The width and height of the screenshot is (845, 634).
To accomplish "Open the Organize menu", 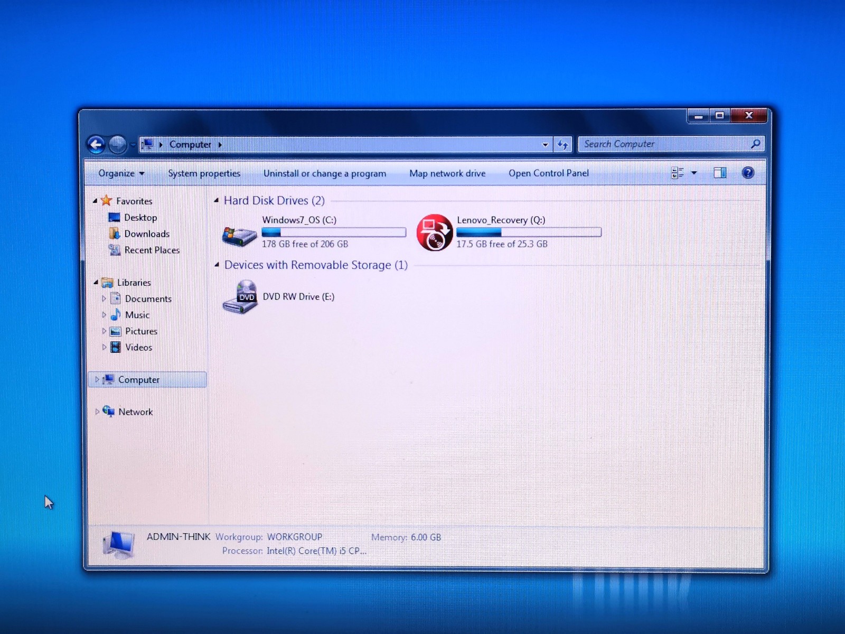I will (121, 173).
